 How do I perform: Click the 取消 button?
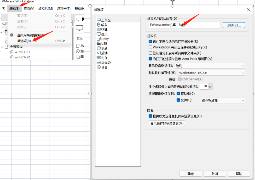(x=215, y=174)
